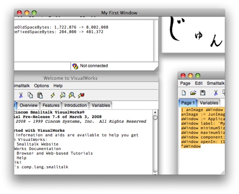Select the Page 1 tab in workspace
The image size is (239, 194).
coord(188,103)
